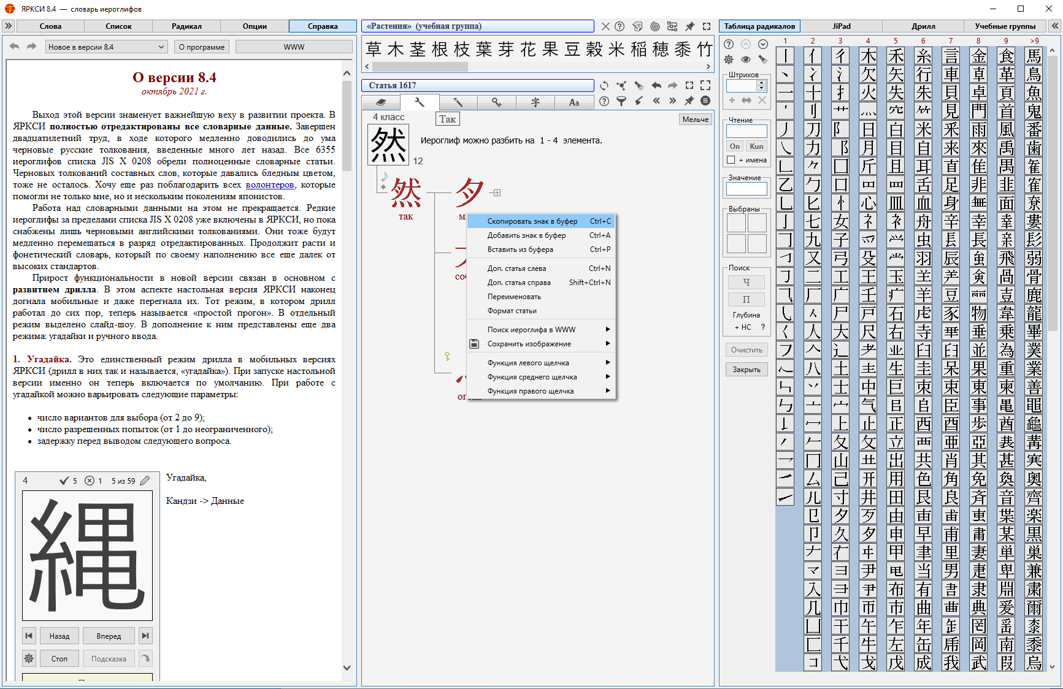The height and width of the screenshot is (689, 1063).
Task: Click the flashlight icon in the article toolbar
Action: click(x=639, y=86)
